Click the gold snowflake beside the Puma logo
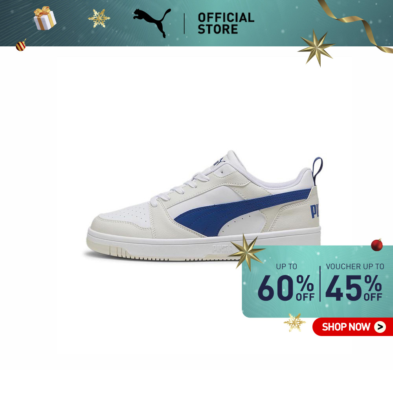Image resolution: width=393 pixels, height=393 pixels. [x=99, y=18]
